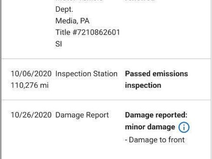Click the minor damage info icon
The width and height of the screenshot is (212, 159).
[x=184, y=127]
